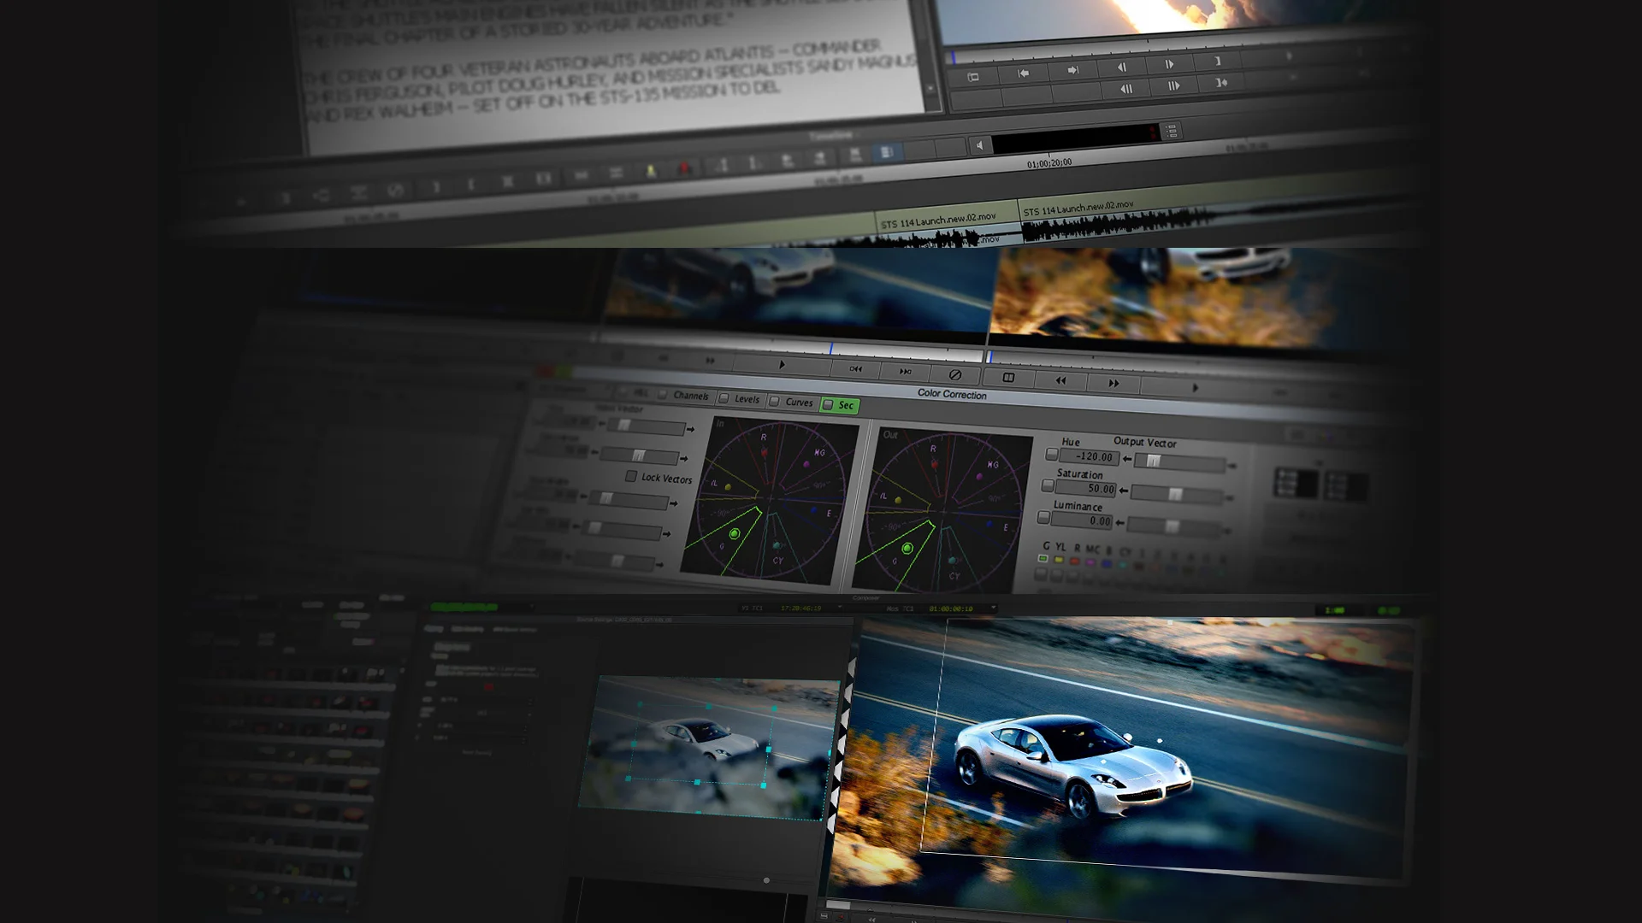
Task: Click the Output Vector Hue slider handle
Action: click(1153, 461)
